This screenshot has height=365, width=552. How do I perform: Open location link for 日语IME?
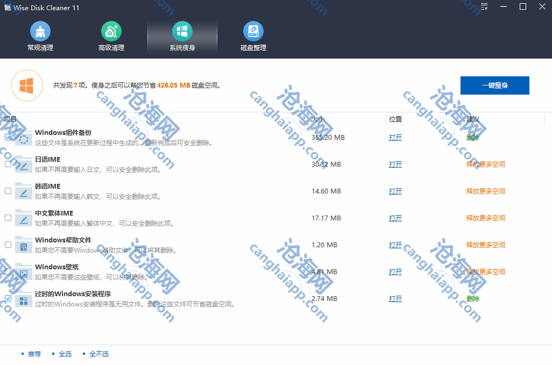pos(395,164)
